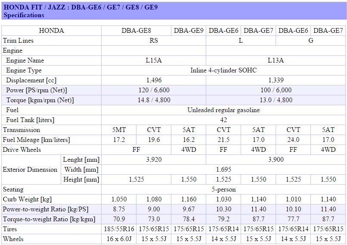Viewport: 347px width, 245px height.
Task: Click the 'Lenght [mm]' sub-label
Action: pyautogui.click(x=81, y=160)
